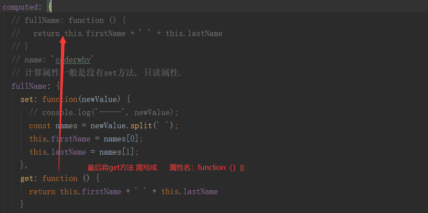This screenshot has height=213, width=428.
Task: Click the 'return' keyword inside the get function
Action: tap(42, 191)
